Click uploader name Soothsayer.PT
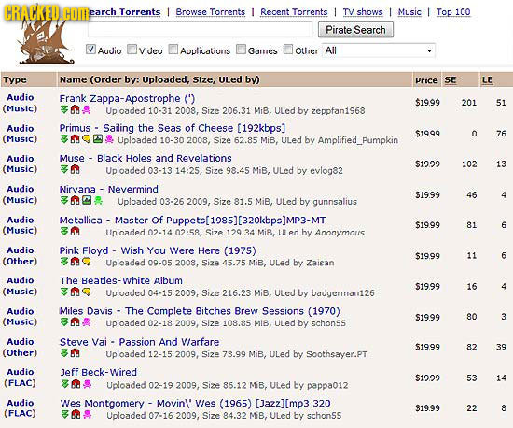Image resolution: width=513 pixels, height=428 pixels. 337,354
